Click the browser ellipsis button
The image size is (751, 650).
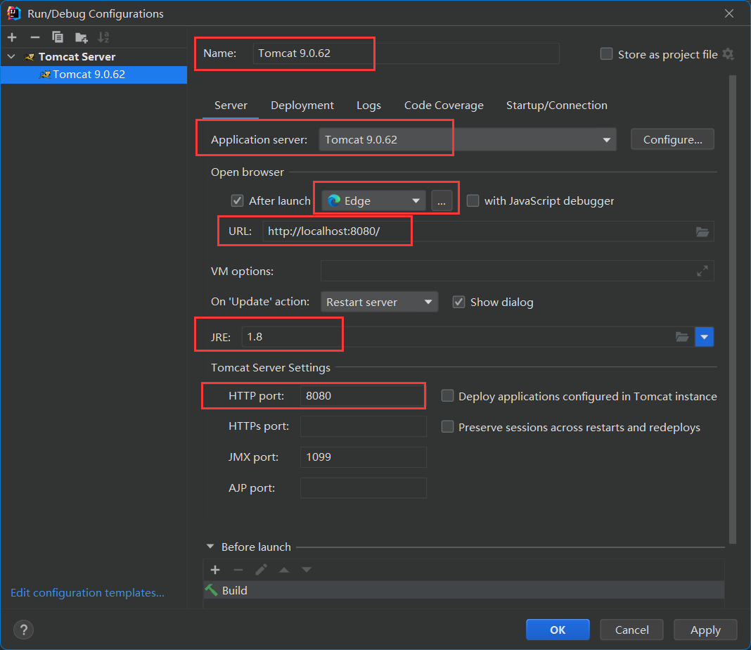(442, 201)
